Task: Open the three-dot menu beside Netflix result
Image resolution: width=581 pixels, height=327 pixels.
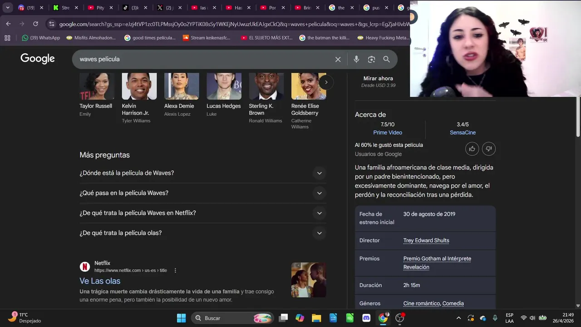Action: [175, 270]
